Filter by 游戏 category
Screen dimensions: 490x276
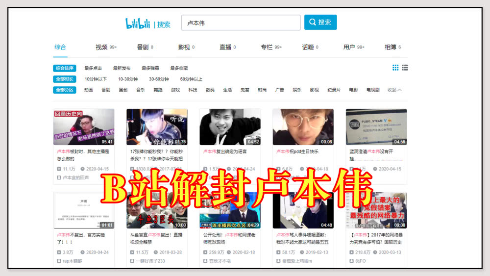click(x=175, y=90)
